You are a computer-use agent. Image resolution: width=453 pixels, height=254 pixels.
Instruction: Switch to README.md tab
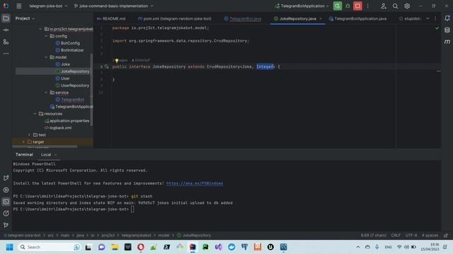point(111,19)
